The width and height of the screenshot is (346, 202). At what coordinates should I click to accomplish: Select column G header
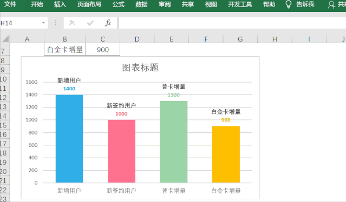point(240,39)
